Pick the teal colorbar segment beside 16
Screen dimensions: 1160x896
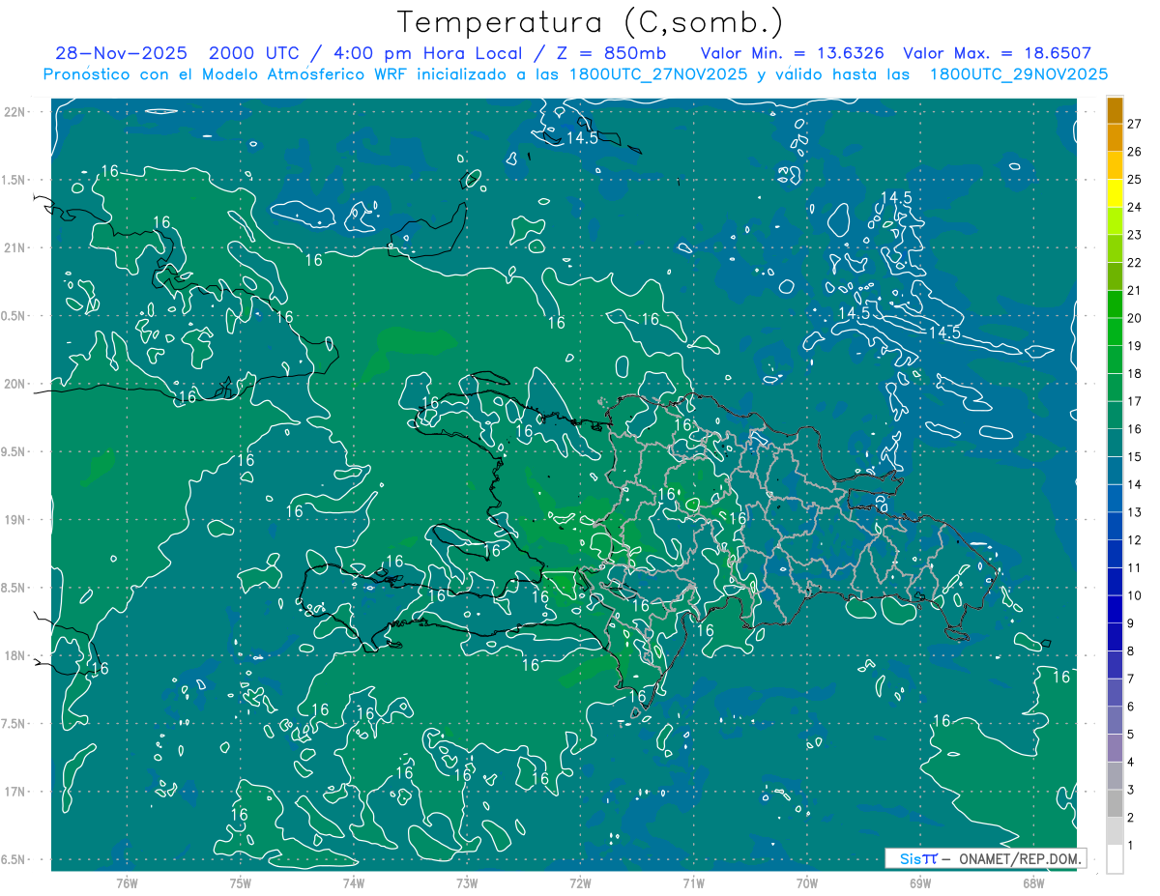coord(1115,416)
